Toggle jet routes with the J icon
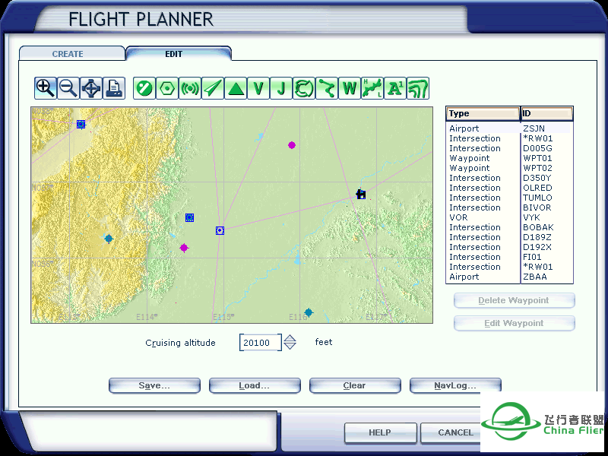Viewport: 608px width, 456px height. (x=280, y=88)
